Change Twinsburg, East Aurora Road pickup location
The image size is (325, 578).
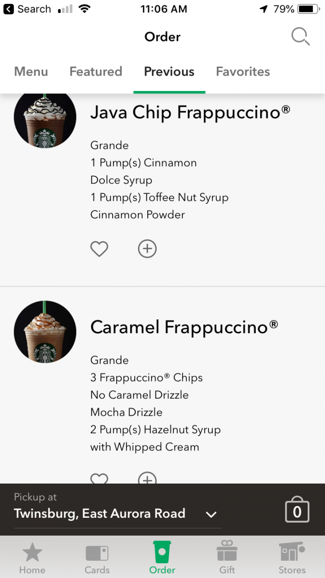[x=100, y=513]
